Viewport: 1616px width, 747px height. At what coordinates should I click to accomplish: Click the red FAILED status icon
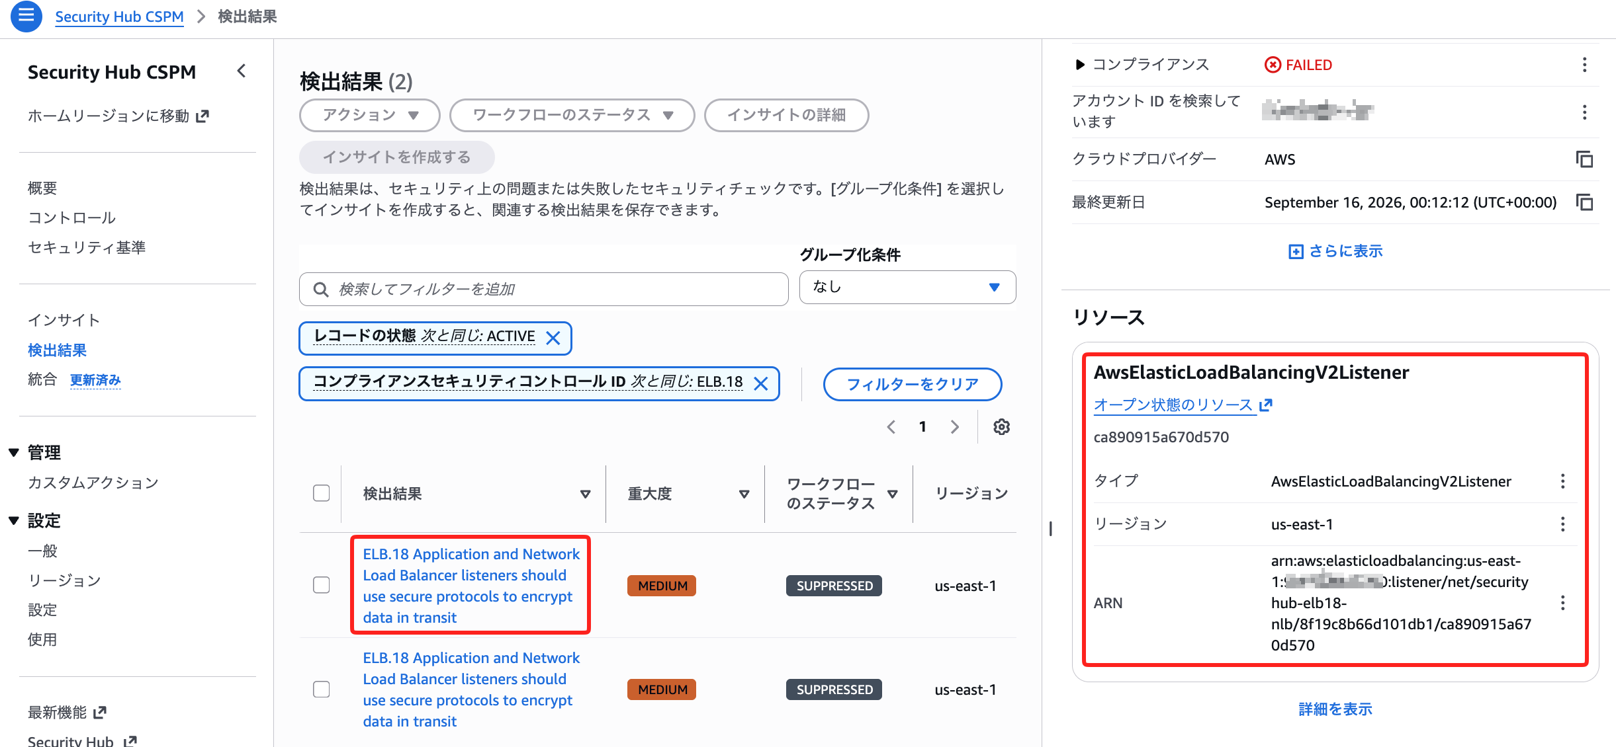(1273, 65)
